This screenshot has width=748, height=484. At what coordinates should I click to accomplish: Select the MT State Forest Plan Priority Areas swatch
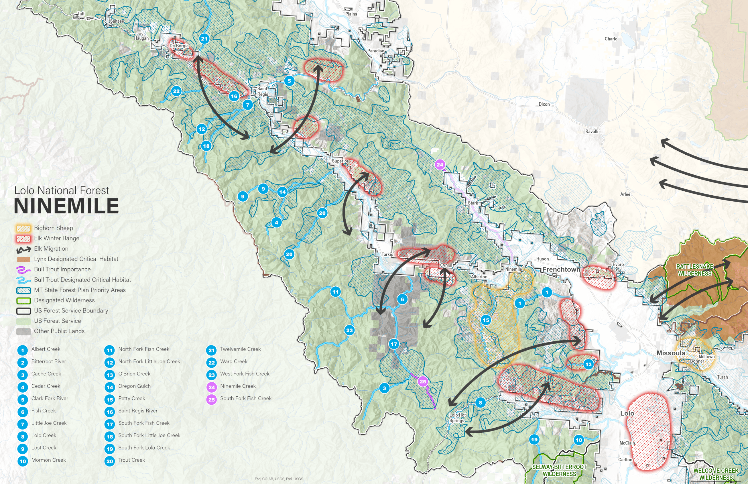(x=23, y=290)
